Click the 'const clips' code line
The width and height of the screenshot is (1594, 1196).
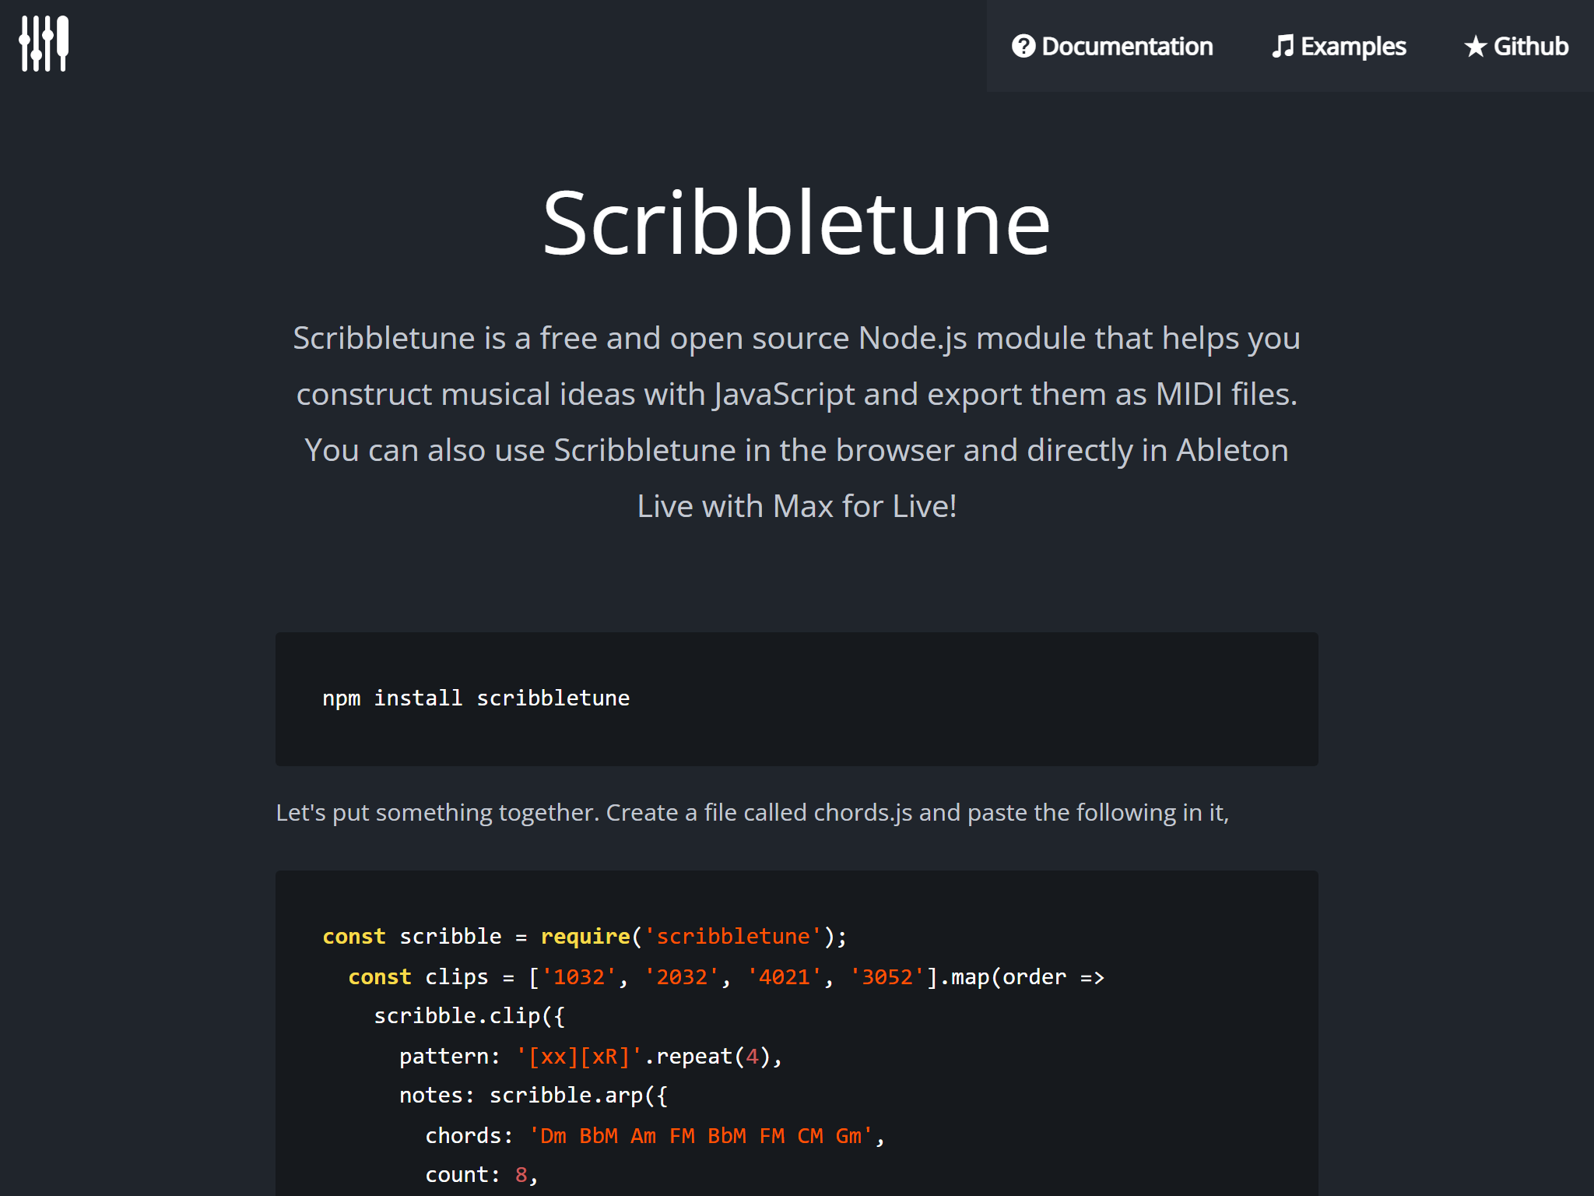tap(726, 976)
